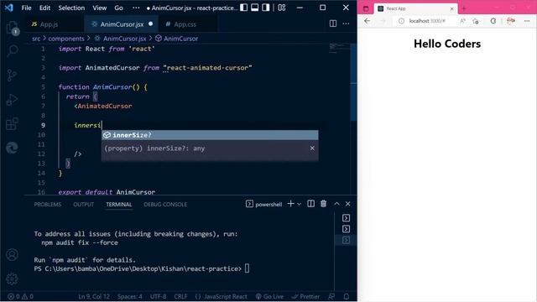Screen dimensions: 537x302
Task: Select the second terminal instance icon
Action: point(346,229)
